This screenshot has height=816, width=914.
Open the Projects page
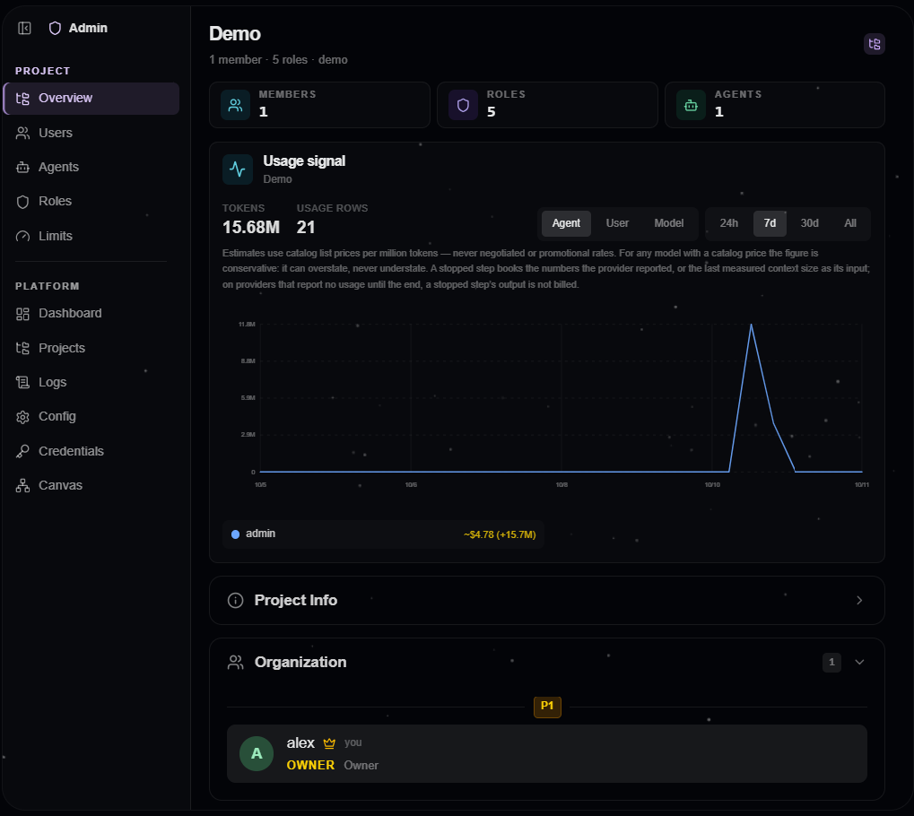click(91, 348)
